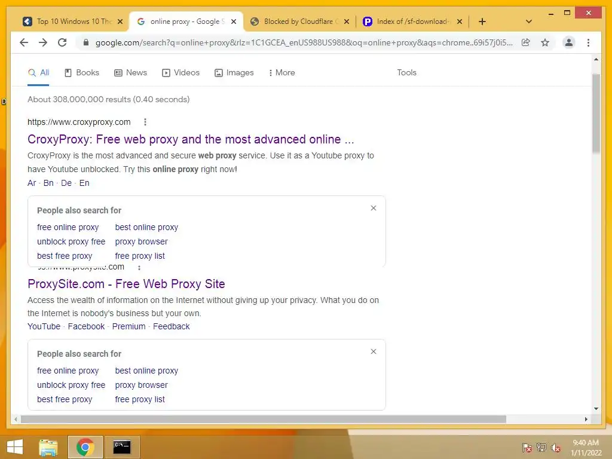Open the 'Bn' language sitelink
The width and height of the screenshot is (612, 459).
48,183
